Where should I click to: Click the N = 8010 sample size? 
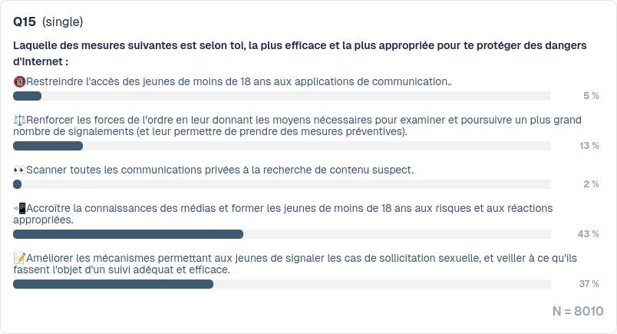click(x=578, y=311)
